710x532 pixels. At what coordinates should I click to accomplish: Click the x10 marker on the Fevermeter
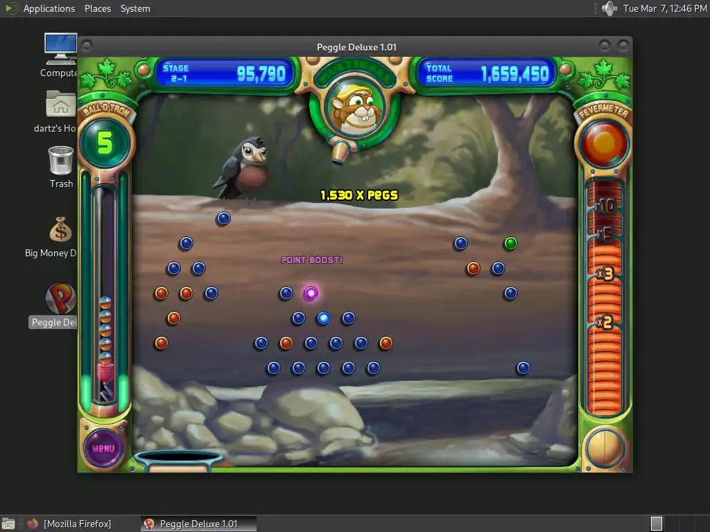coord(605,206)
